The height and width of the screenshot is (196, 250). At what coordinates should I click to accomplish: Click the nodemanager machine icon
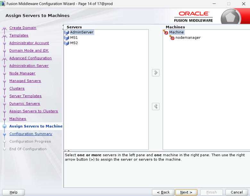pos(172,38)
